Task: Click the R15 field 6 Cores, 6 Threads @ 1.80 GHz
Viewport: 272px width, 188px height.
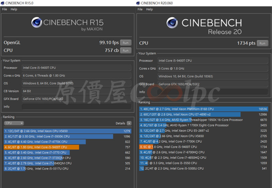Action: [76, 75]
